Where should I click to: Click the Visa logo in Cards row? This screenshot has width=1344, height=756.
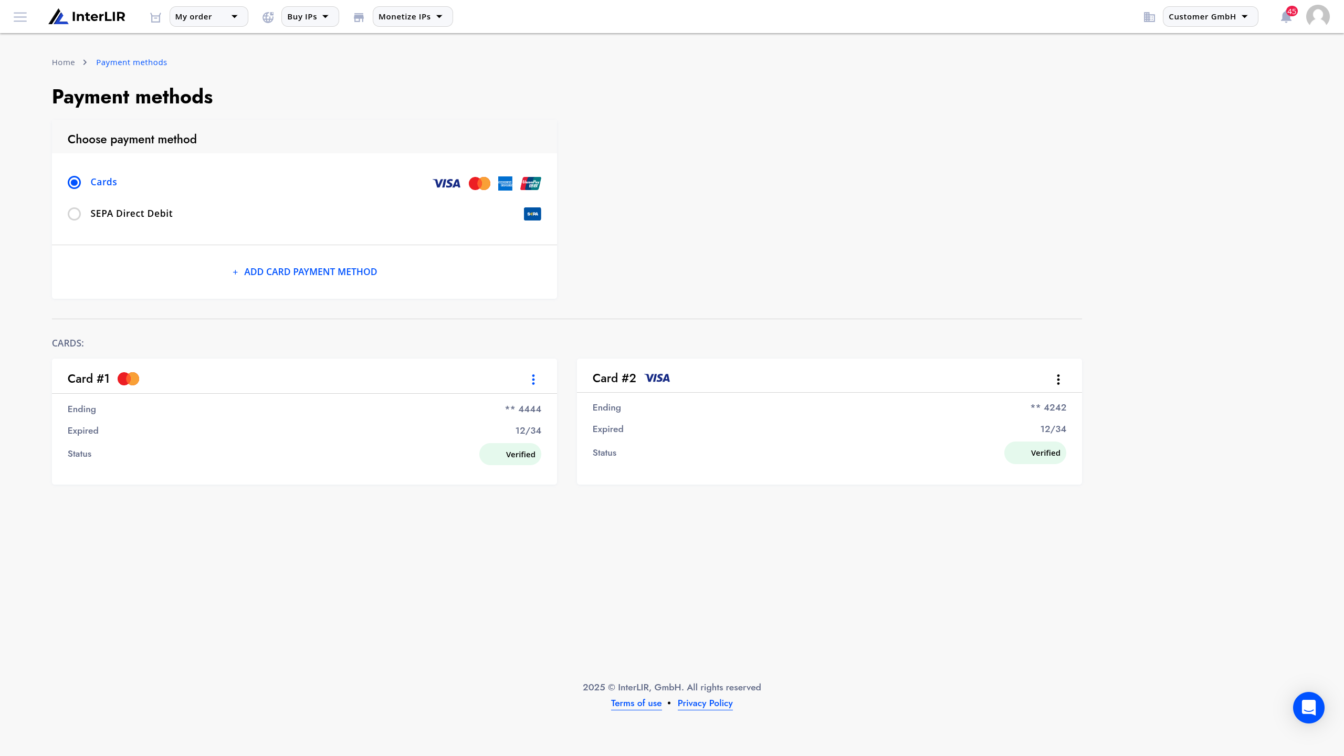coord(446,183)
